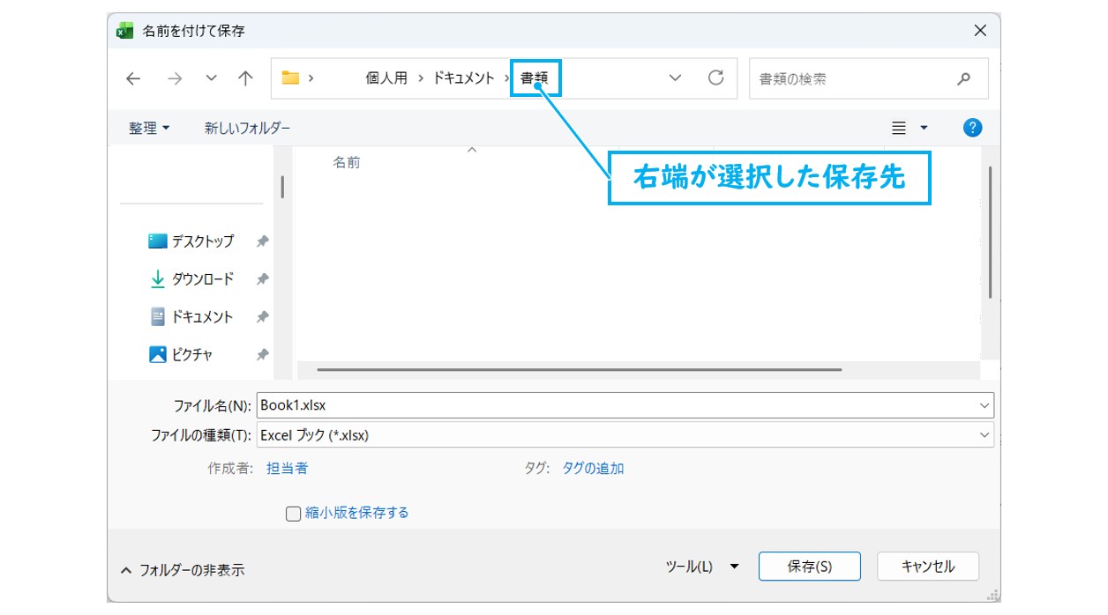Toggle the pin next to デスクトップ

(261, 241)
